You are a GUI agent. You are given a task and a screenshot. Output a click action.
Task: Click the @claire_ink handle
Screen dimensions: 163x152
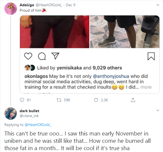tap(29, 116)
